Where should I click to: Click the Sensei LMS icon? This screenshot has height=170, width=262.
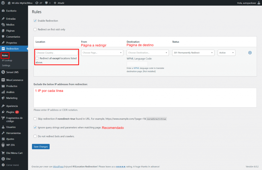3,72
